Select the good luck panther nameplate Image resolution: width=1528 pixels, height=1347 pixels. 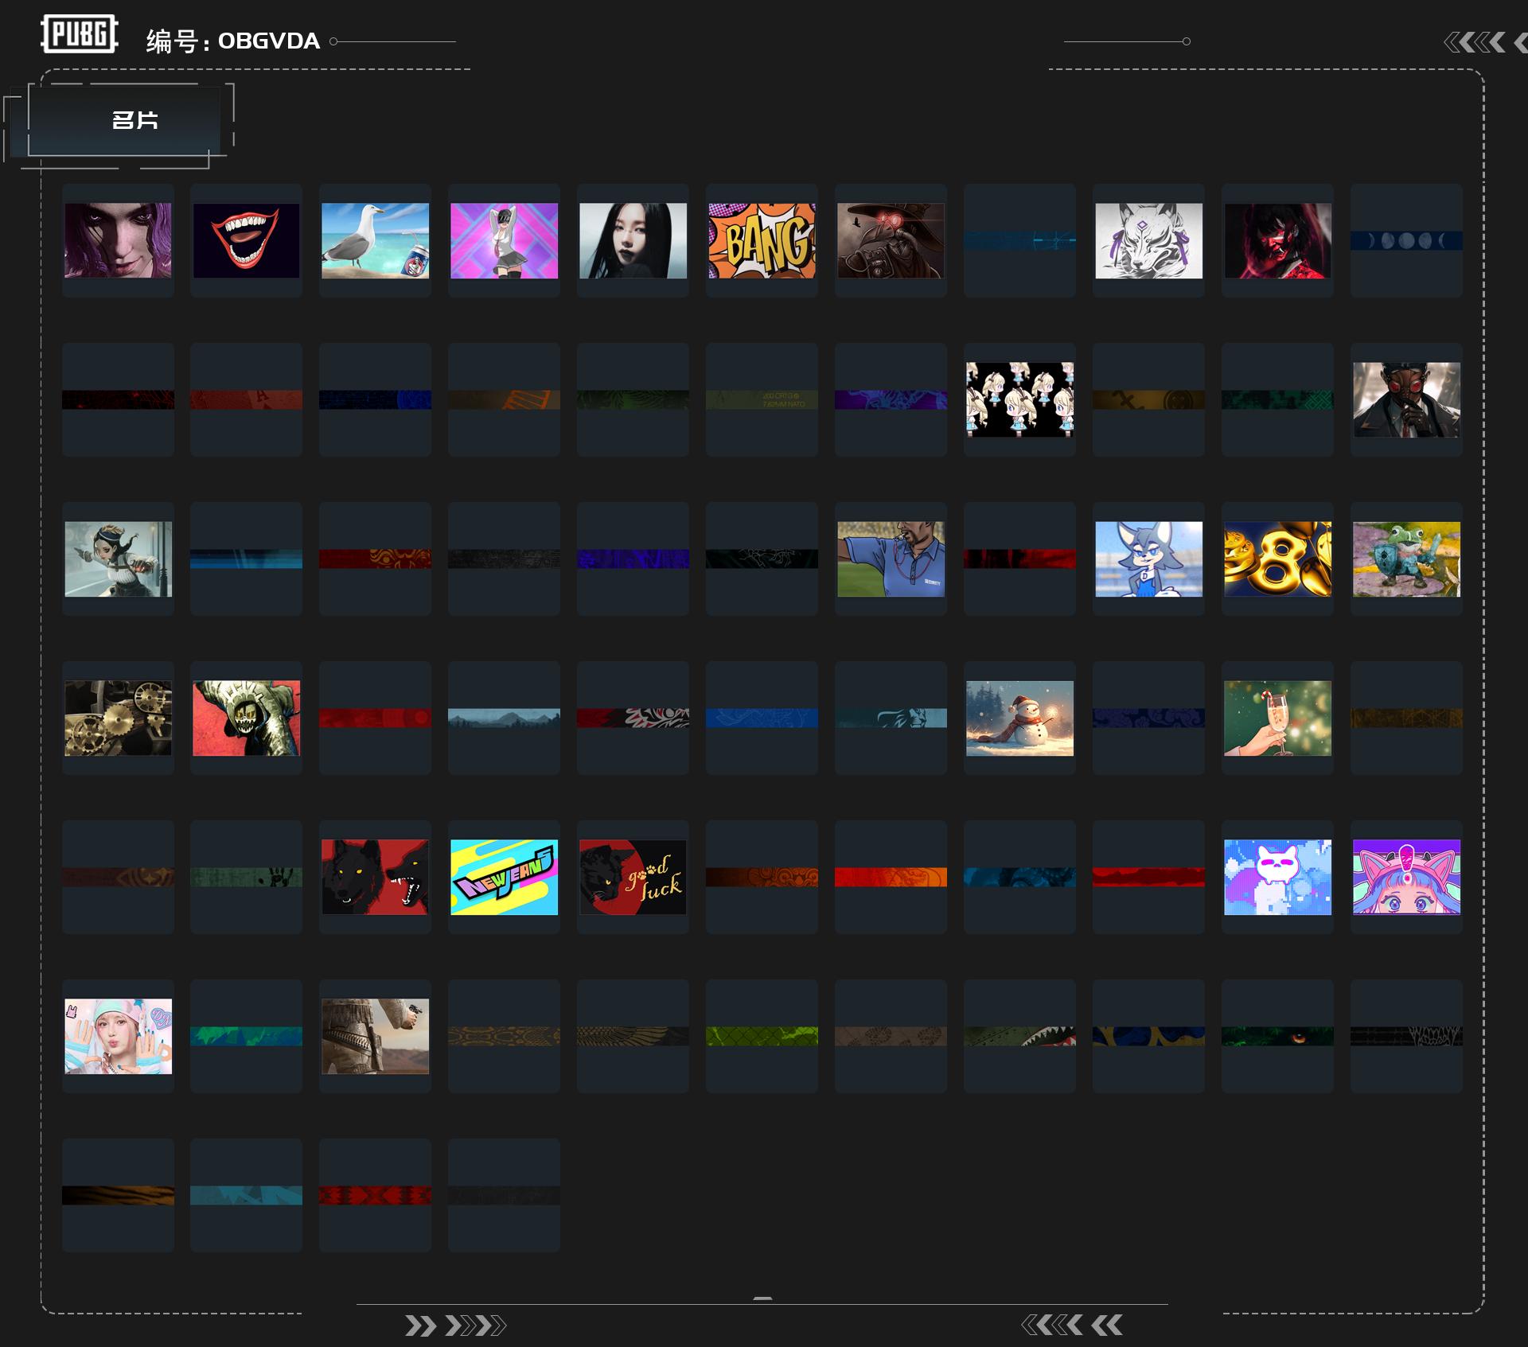point(633,877)
